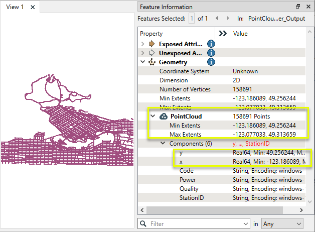The image size is (315, 232).
Task: Switch to the View 1 tab
Action: pyautogui.click(x=15, y=7)
